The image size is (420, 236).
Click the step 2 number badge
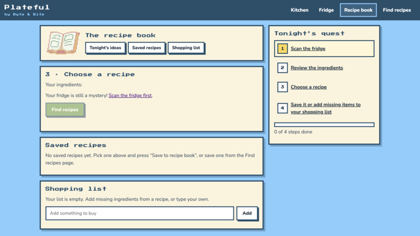pos(282,68)
